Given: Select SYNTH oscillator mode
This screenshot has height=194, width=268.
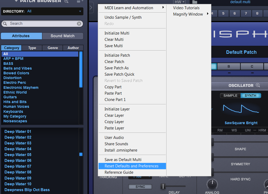Looking at the screenshot, I should coord(251,95).
